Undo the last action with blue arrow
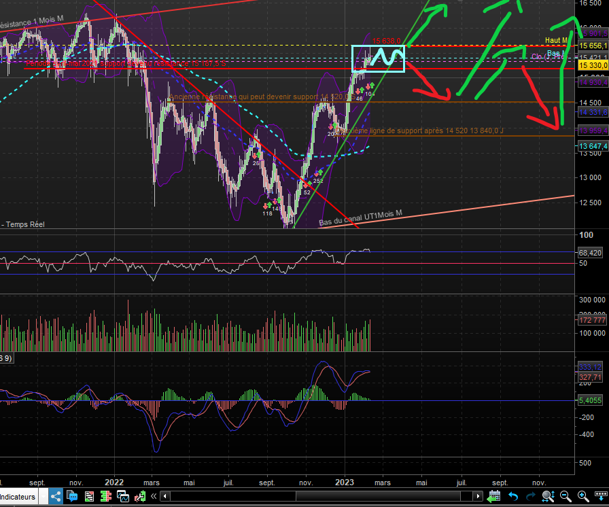 [x=513, y=496]
